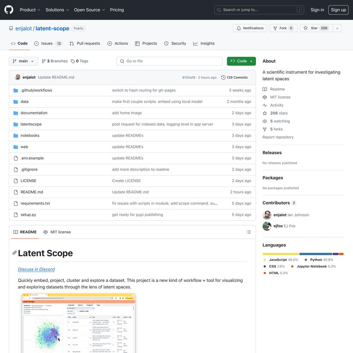Switch to the Issues tab

point(48,43)
